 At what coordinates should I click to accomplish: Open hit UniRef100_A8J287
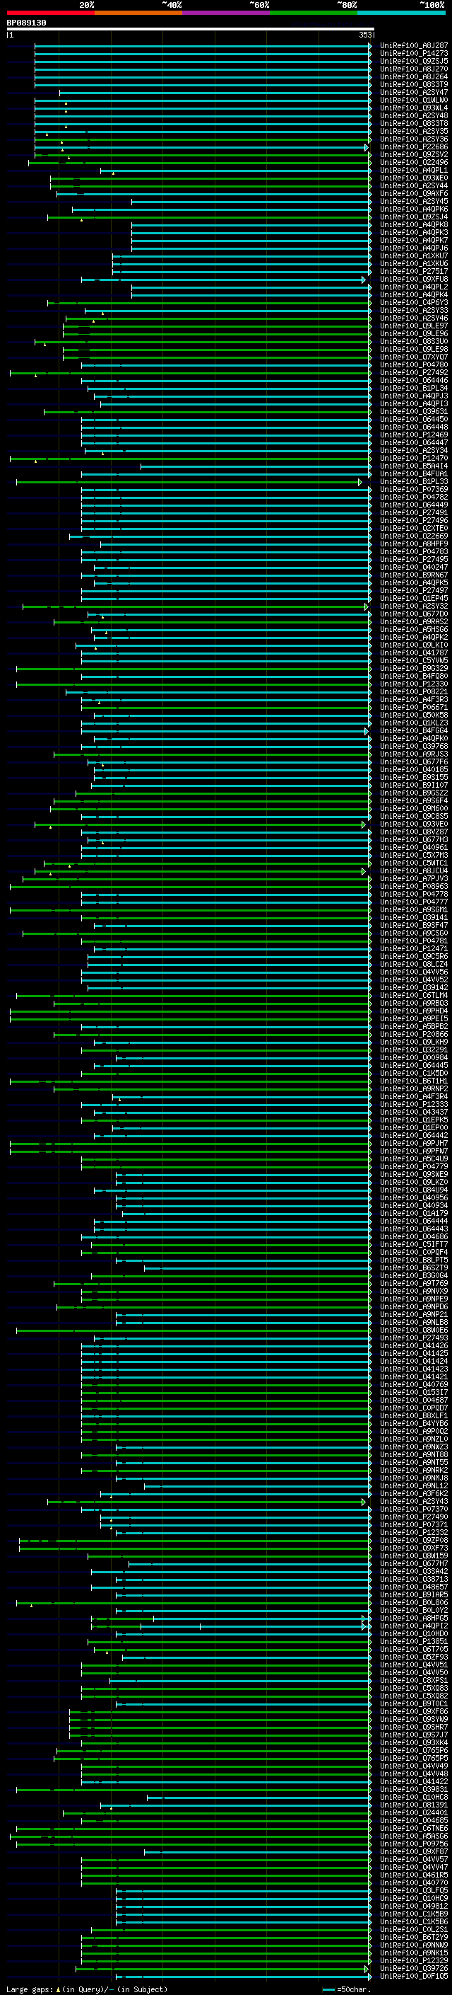point(413,46)
